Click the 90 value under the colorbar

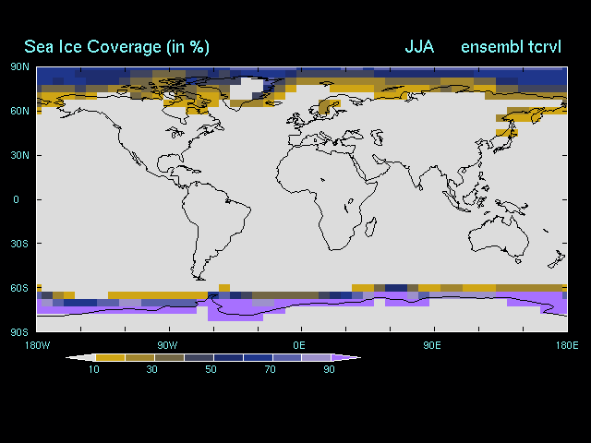(330, 369)
